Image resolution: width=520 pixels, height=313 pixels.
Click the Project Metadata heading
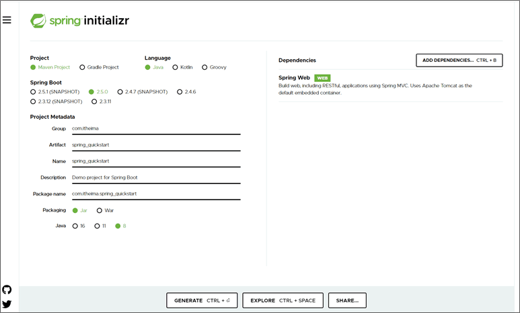point(52,117)
